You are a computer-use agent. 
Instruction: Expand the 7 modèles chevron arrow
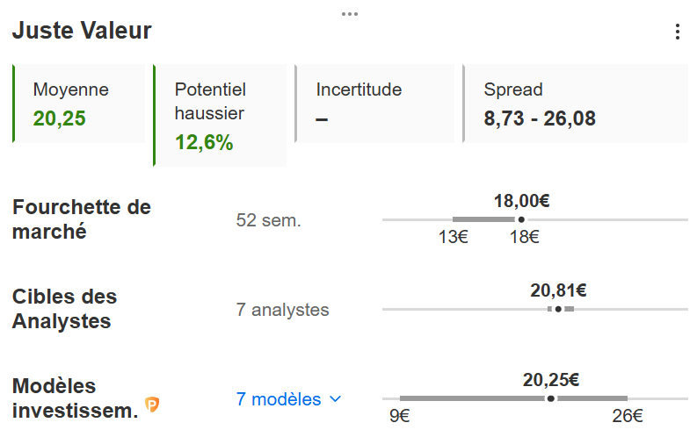[335, 399]
